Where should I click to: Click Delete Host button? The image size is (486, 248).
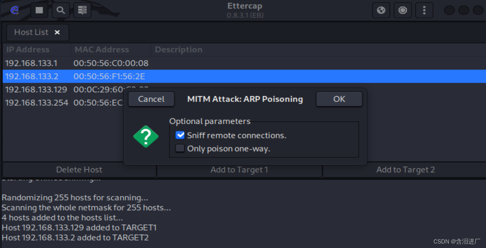click(x=79, y=170)
